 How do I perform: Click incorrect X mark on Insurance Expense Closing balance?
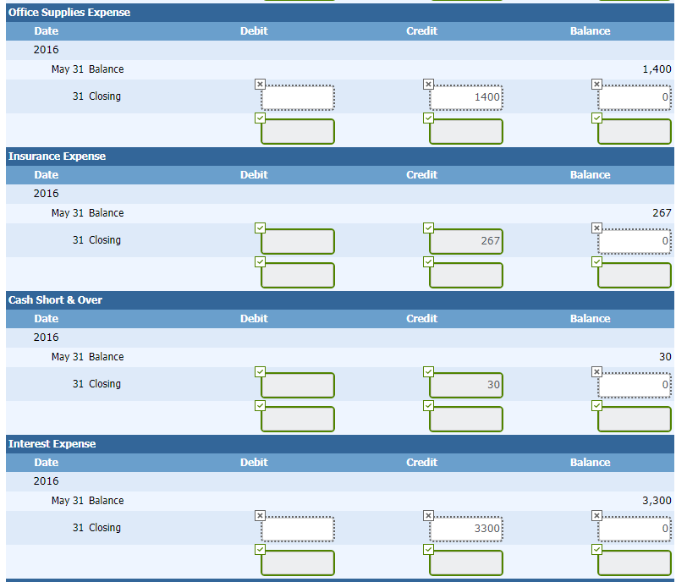click(x=596, y=228)
